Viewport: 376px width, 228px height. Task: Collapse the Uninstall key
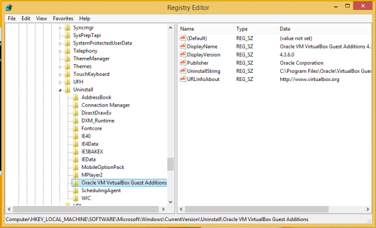point(60,90)
